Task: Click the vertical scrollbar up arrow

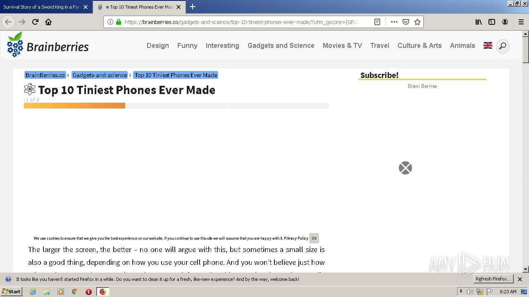Action: [x=526, y=34]
